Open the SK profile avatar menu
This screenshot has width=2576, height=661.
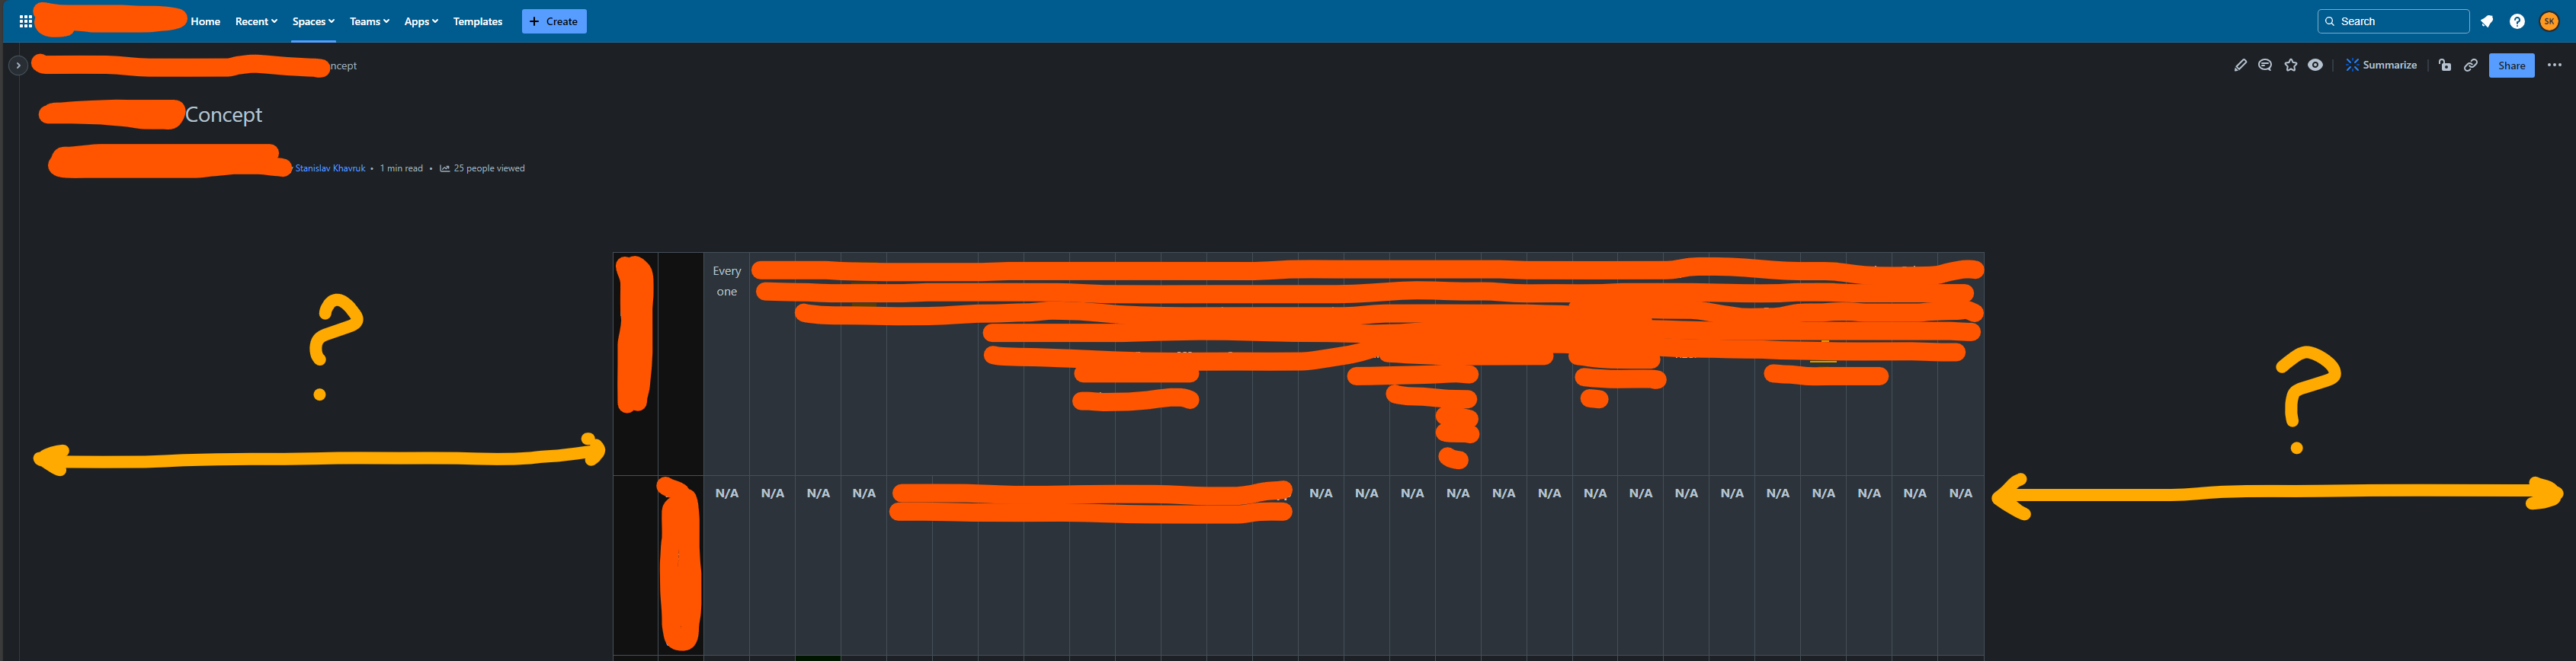point(2549,21)
